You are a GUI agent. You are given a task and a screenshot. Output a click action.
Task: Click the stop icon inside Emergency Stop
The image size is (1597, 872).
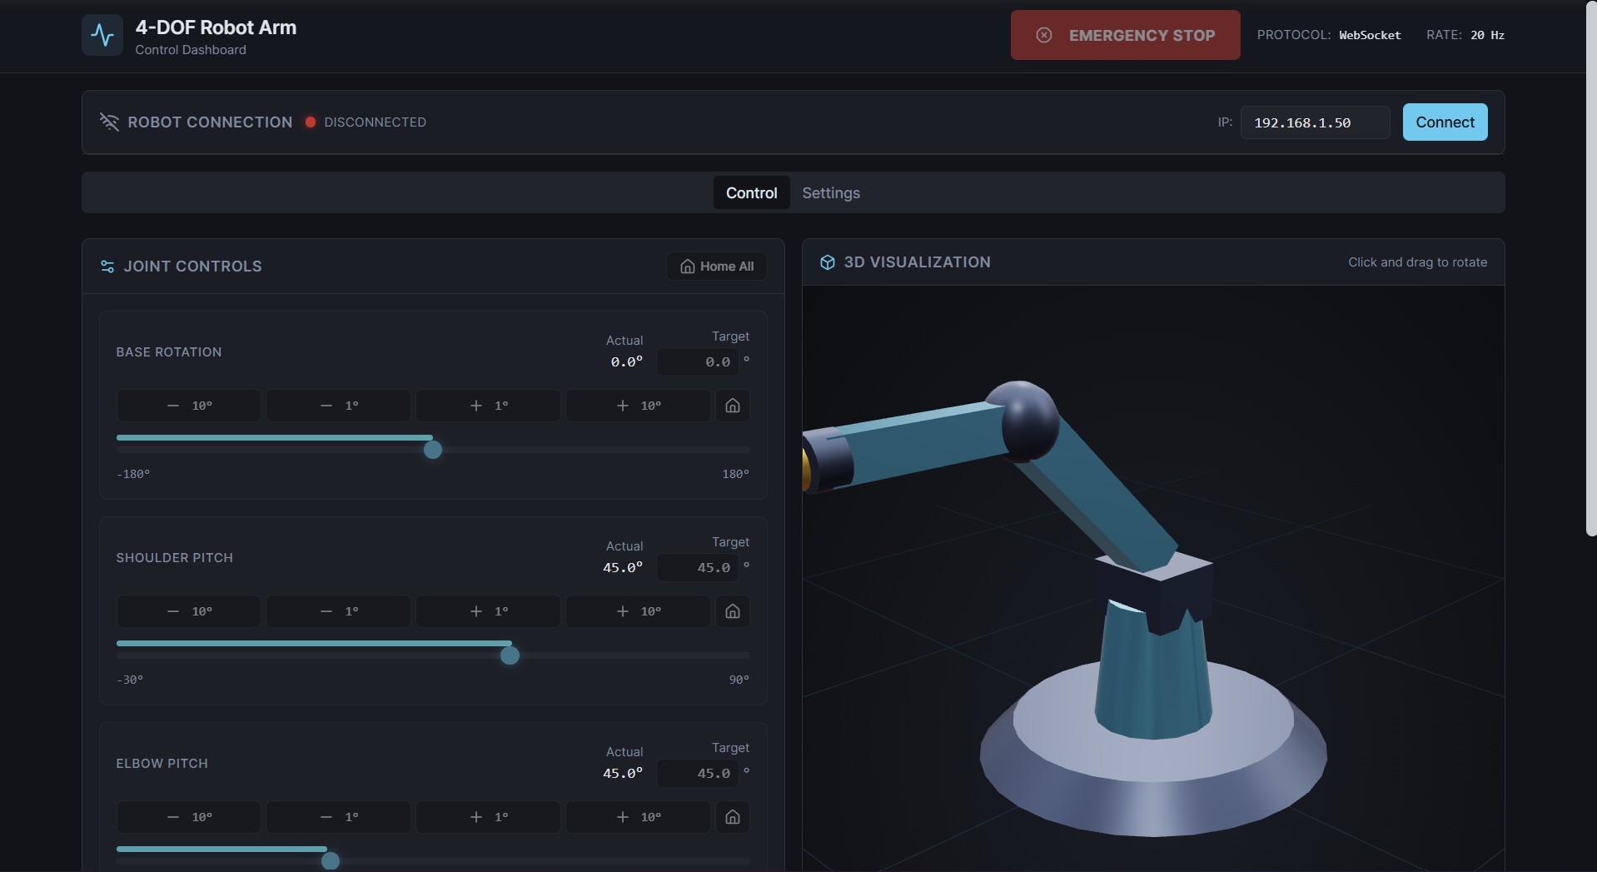pyautogui.click(x=1045, y=35)
